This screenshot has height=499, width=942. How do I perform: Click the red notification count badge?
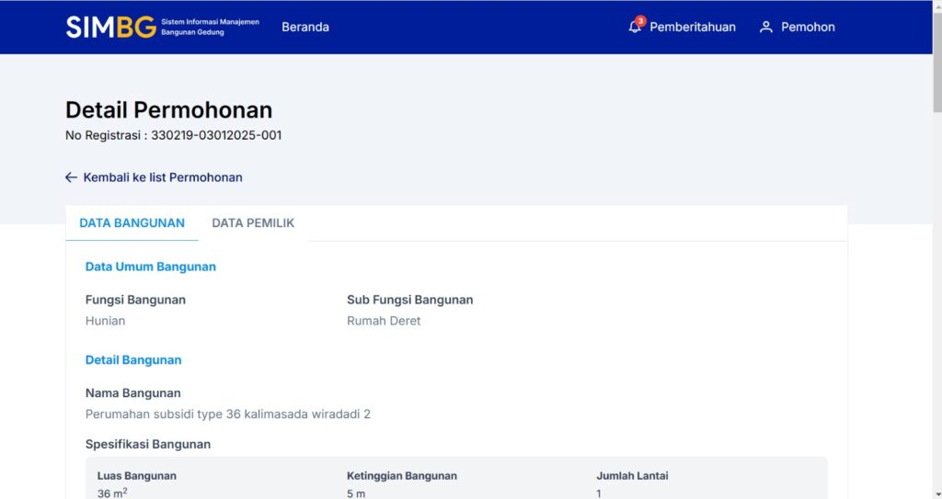[641, 20]
